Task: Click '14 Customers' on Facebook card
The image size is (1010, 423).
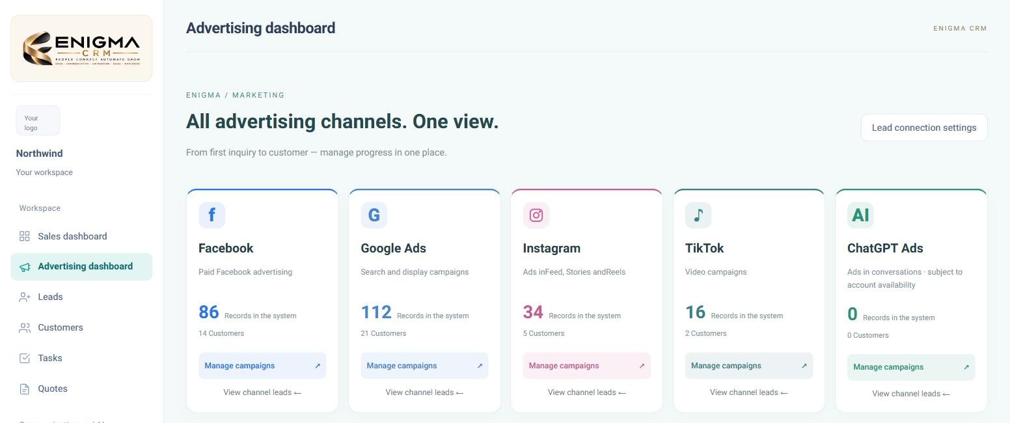Action: coord(221,333)
